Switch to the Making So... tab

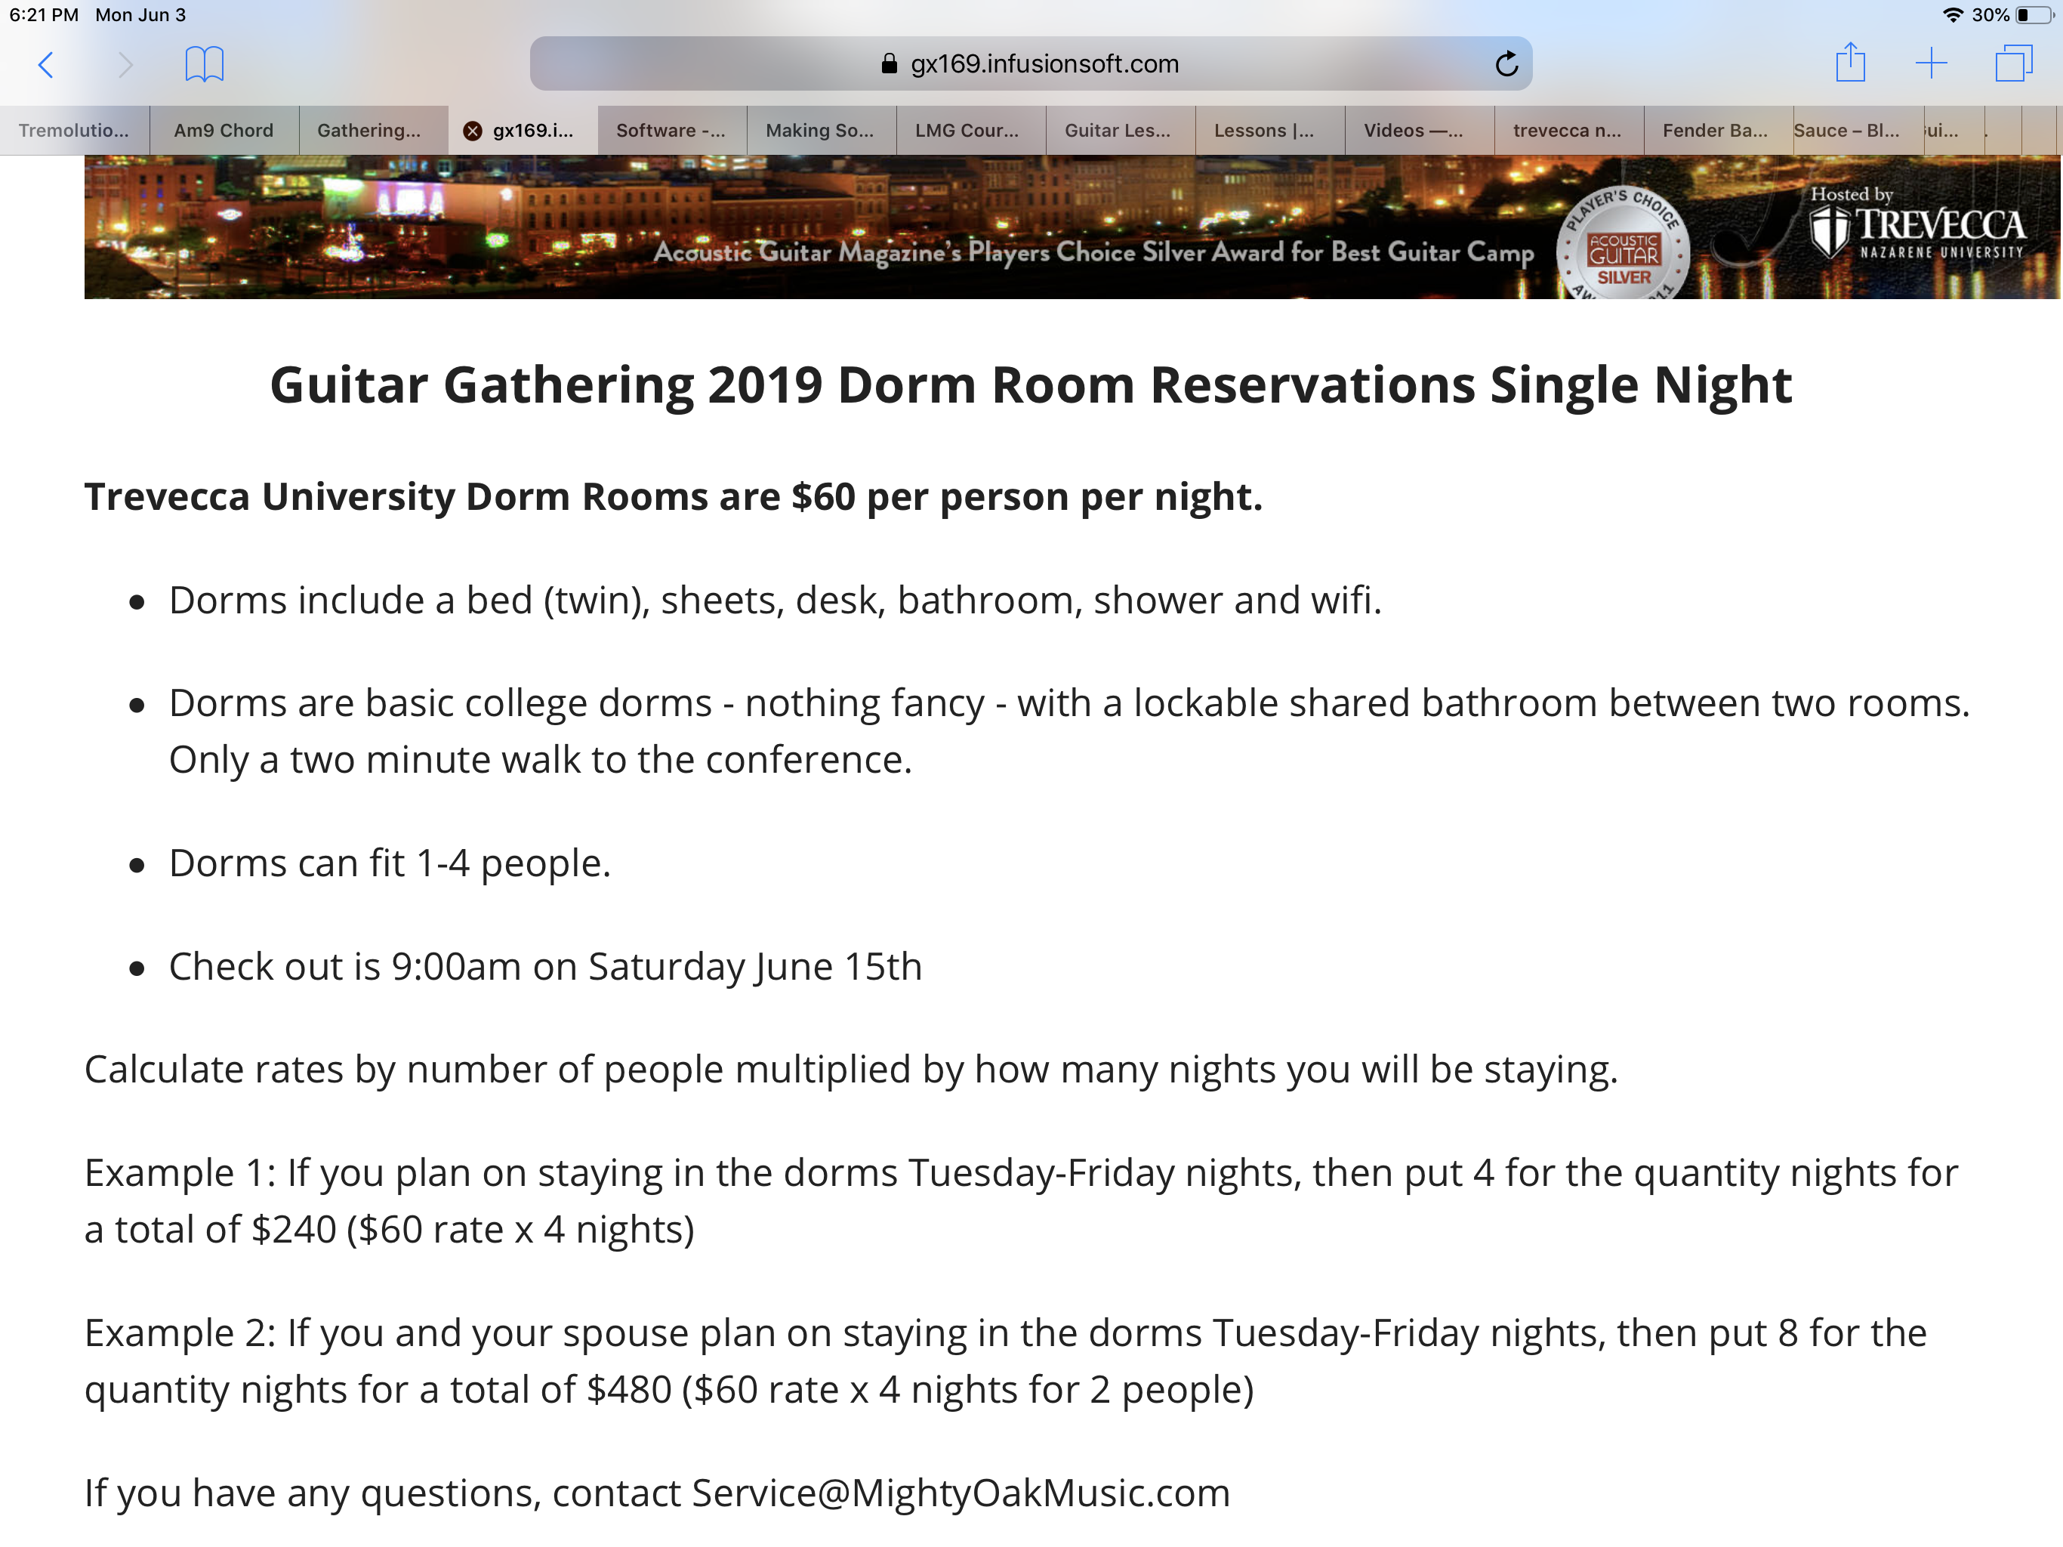[x=822, y=131]
